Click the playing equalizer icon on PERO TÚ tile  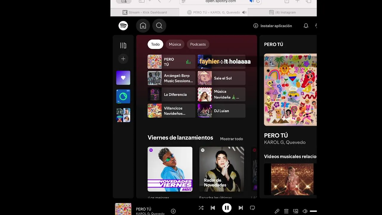tap(188, 62)
